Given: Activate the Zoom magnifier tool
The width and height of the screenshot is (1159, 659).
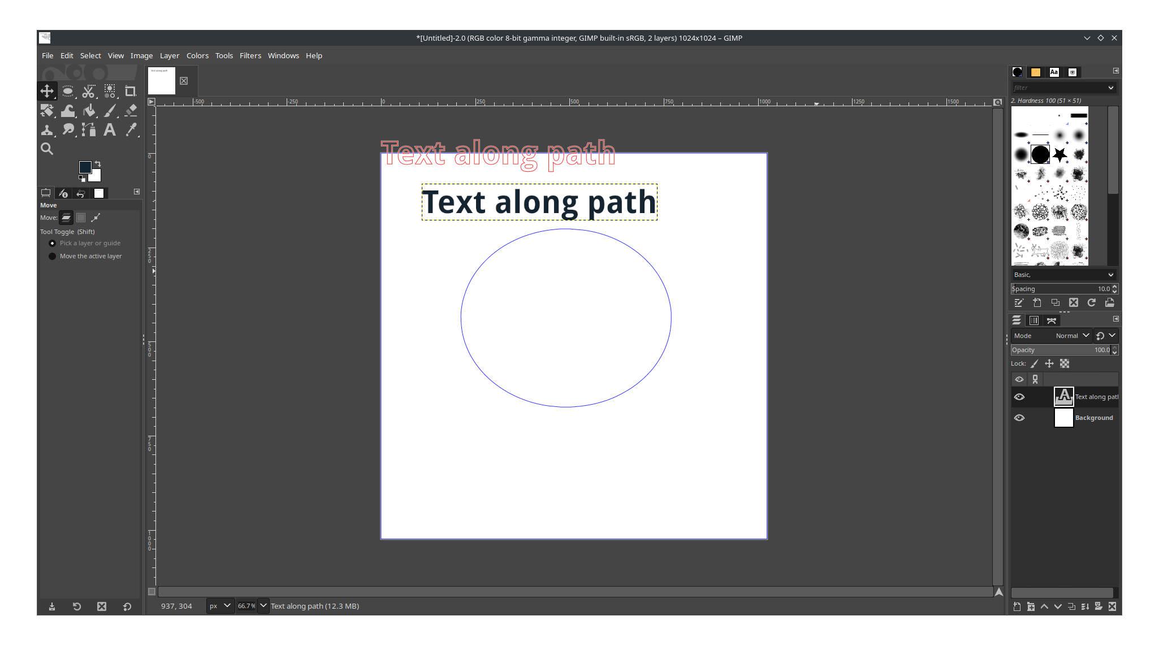Looking at the screenshot, I should click(47, 149).
